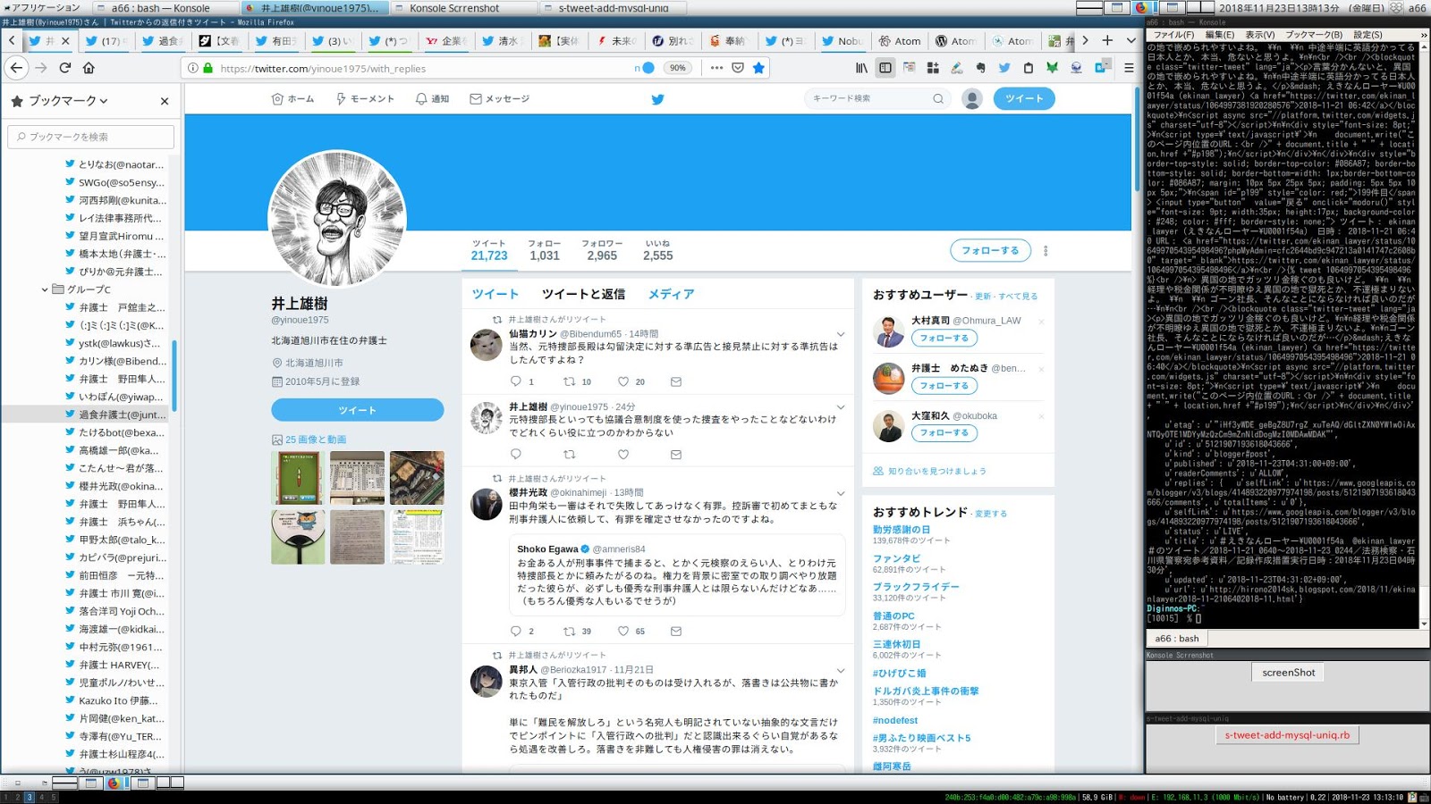
Task: Close the bookmarks sidebar
Action: [165, 101]
